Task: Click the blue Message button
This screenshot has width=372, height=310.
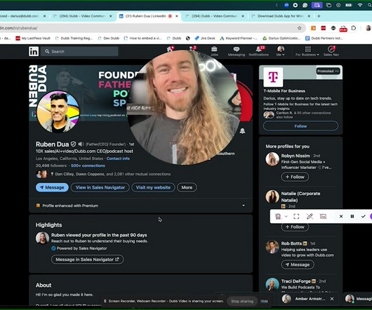Action: (52, 187)
